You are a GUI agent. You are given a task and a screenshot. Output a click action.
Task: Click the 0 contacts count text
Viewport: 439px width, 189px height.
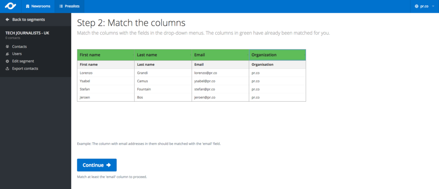13,38
